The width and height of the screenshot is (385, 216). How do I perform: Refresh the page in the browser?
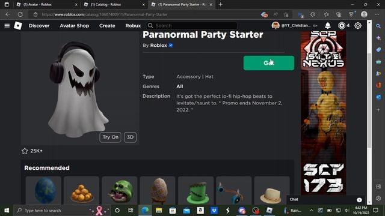[x=20, y=14]
